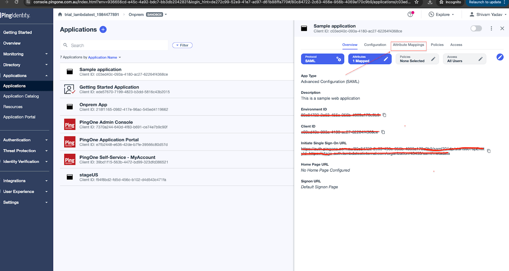
Task: Click the Protocol SAML gear icon
Action: (x=339, y=59)
